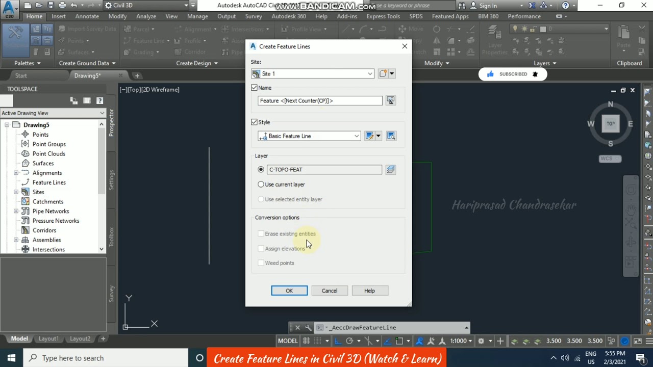The height and width of the screenshot is (367, 653).
Task: Click the AutoCAD application menu logo
Action: (x=9, y=9)
